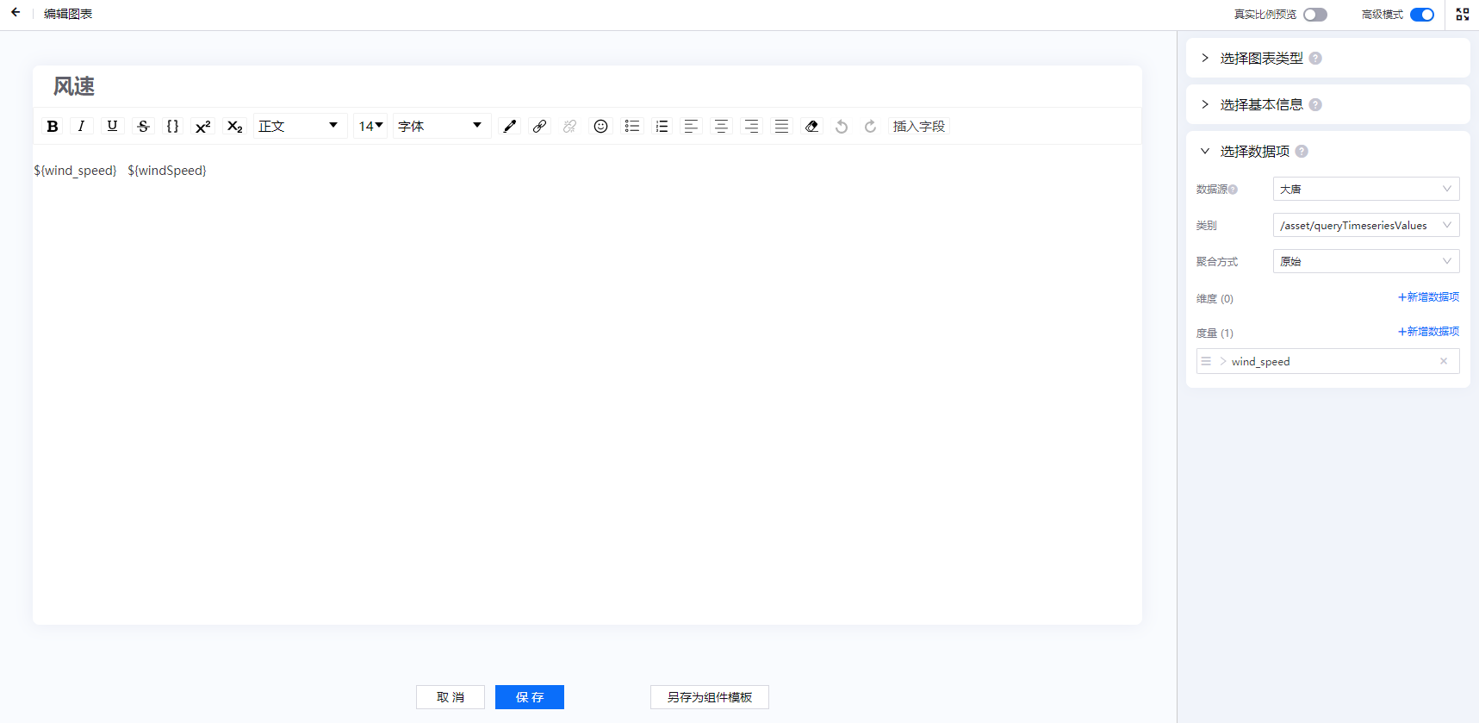Click 插入字段 to insert a field
The width and height of the screenshot is (1479, 723).
pyautogui.click(x=919, y=127)
